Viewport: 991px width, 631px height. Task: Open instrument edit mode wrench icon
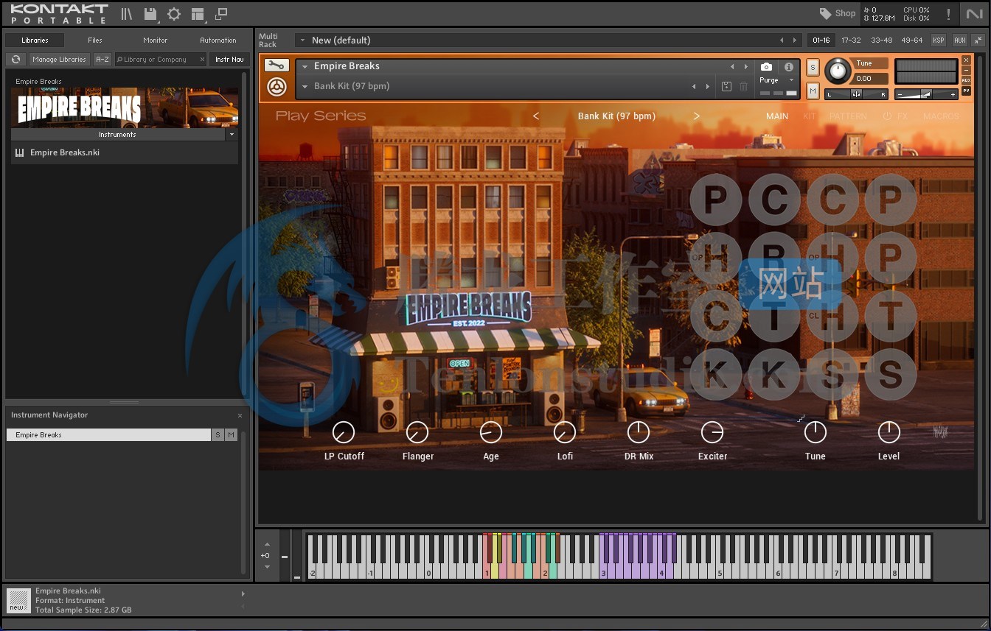[x=277, y=66]
